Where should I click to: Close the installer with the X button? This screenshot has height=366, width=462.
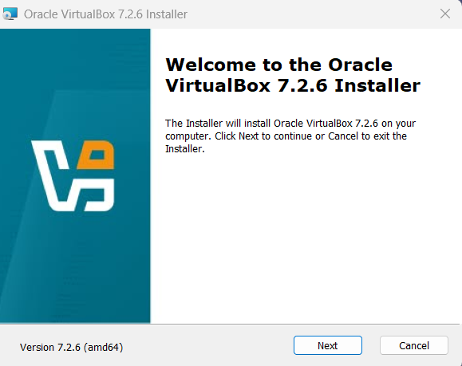[445, 14]
